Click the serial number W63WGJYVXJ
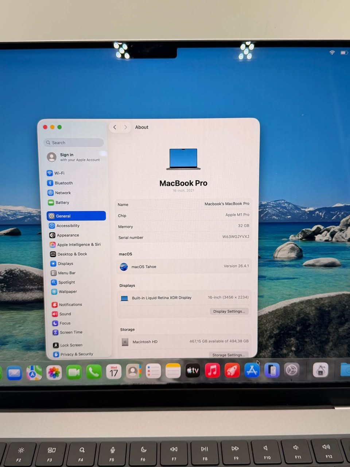This screenshot has width=350, height=467. (x=236, y=236)
